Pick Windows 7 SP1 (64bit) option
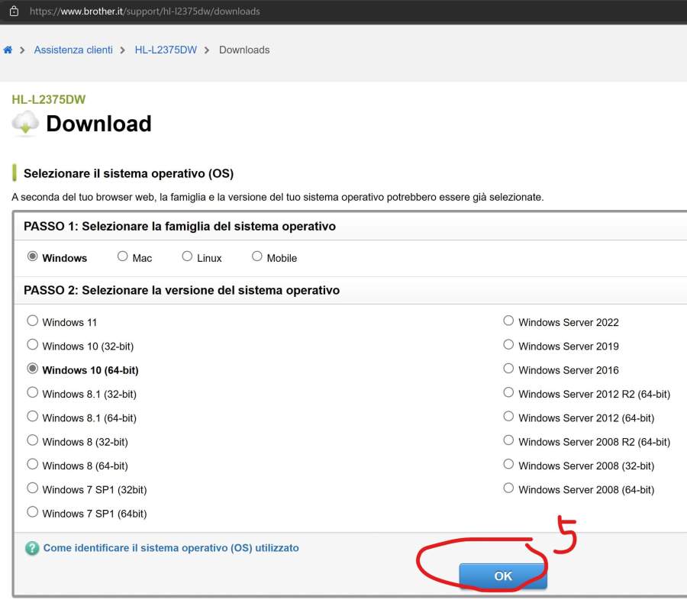The width and height of the screenshot is (687, 603). coord(33,512)
